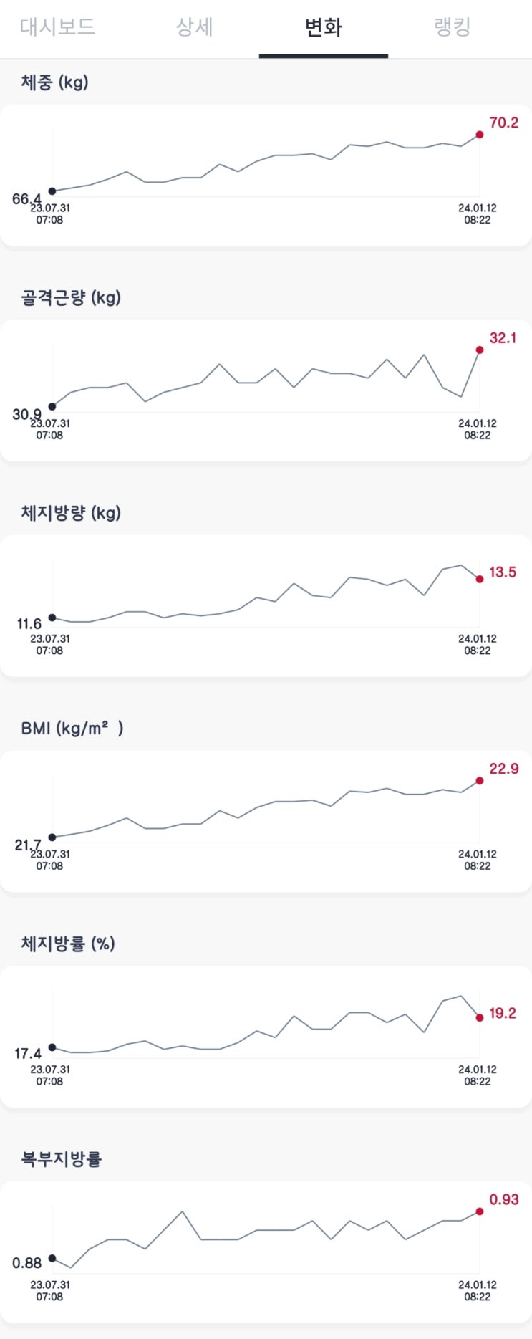Open the 상세 tab
The image size is (532, 1339).
click(194, 27)
